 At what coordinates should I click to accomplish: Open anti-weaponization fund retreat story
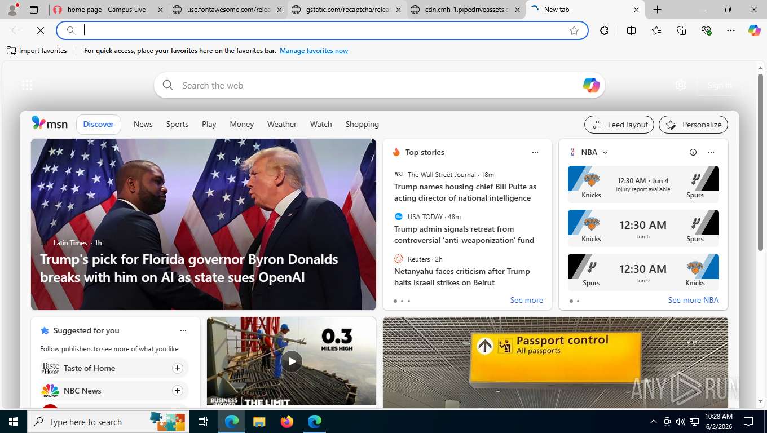pyautogui.click(x=464, y=235)
